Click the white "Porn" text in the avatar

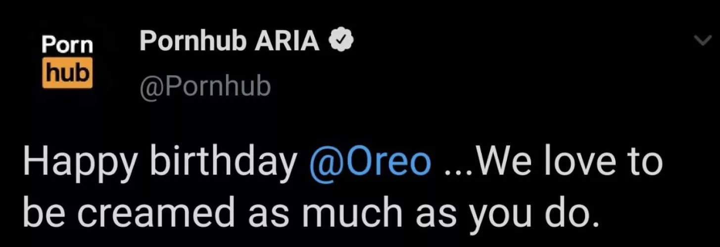[67, 46]
